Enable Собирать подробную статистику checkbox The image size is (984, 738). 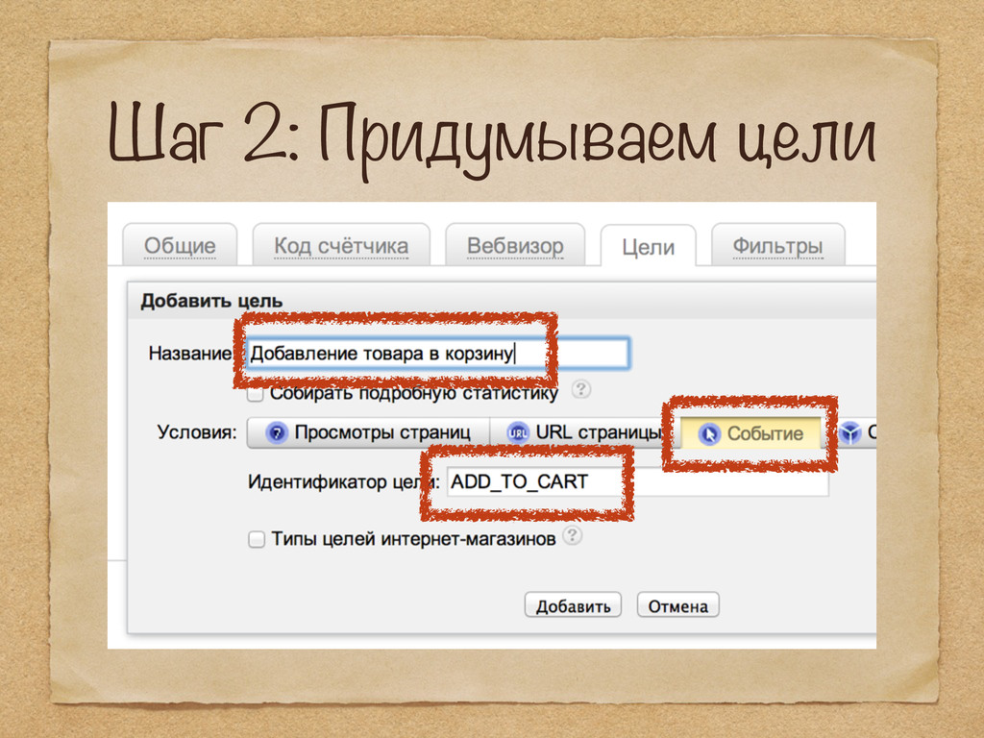255,394
